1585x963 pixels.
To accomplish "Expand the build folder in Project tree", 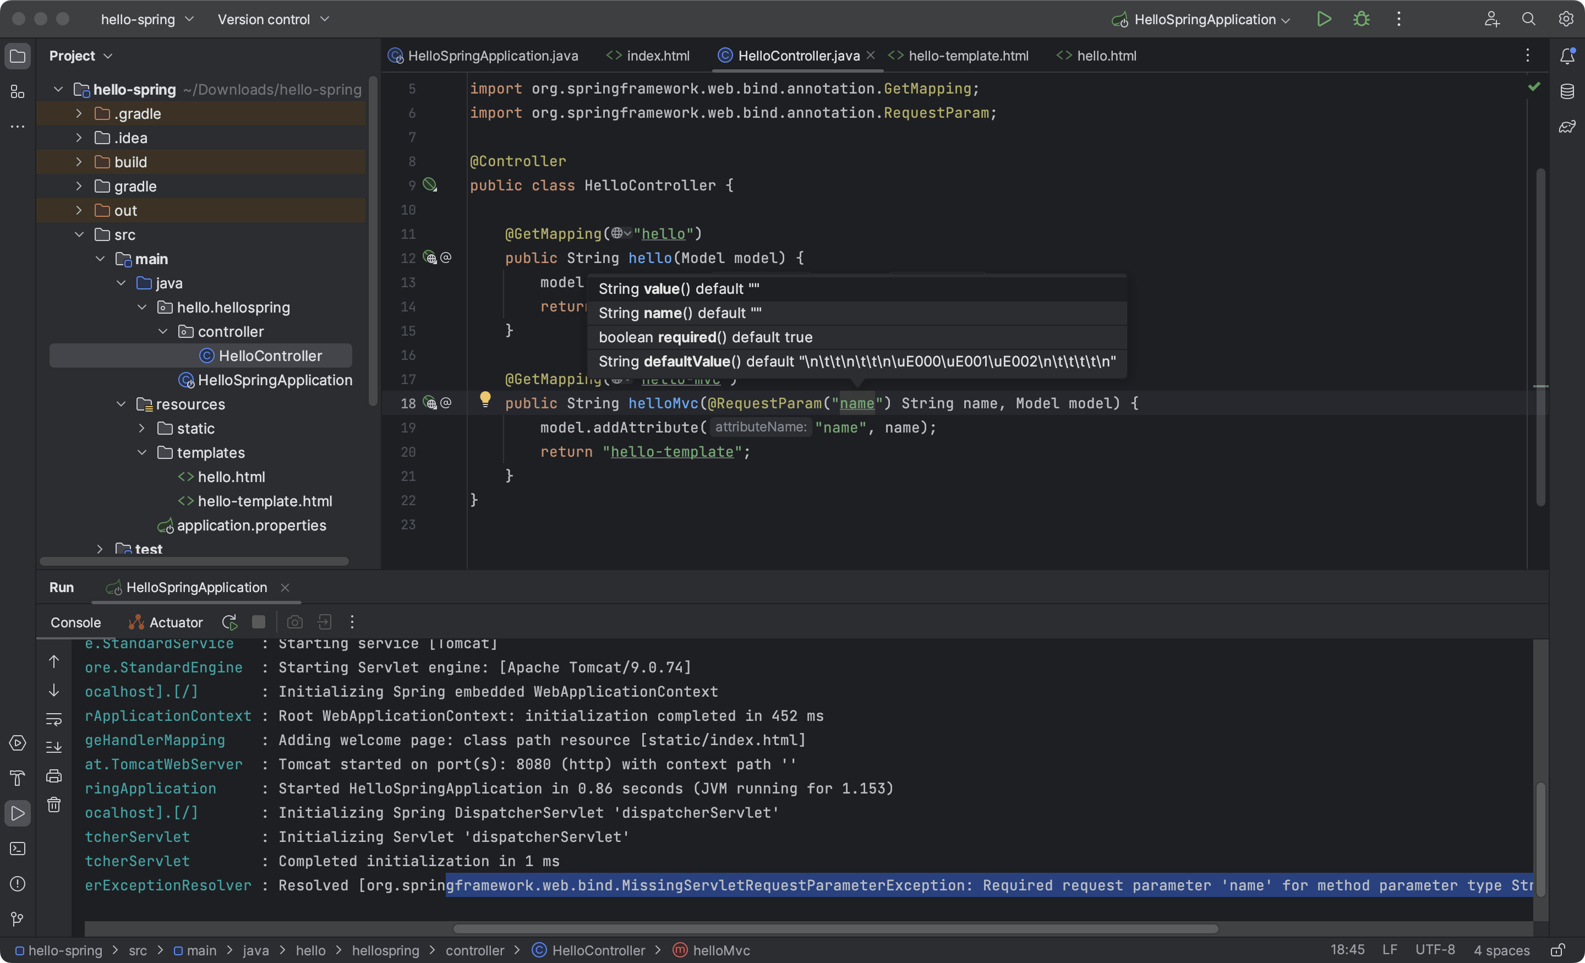I will click(x=79, y=162).
